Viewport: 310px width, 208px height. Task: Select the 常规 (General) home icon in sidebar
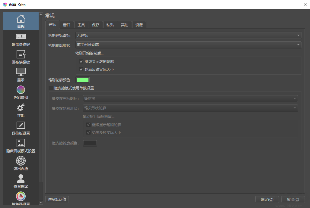click(21, 19)
